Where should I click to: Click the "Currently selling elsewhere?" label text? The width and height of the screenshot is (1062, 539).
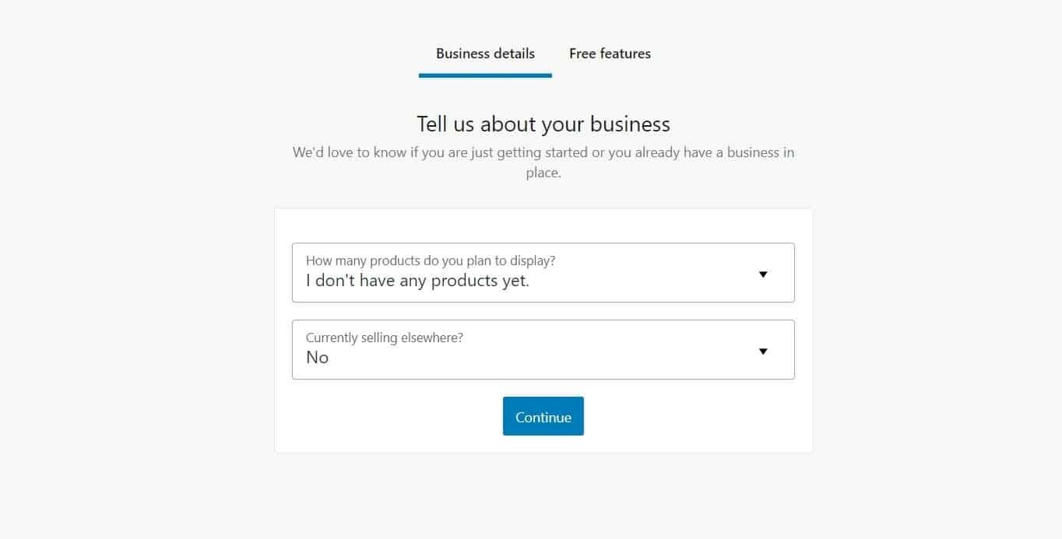[x=385, y=338]
